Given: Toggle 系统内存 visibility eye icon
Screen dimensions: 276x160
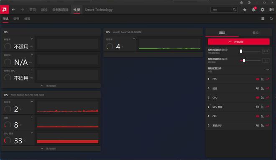Looking at the screenshot, I should pyautogui.click(x=258, y=126).
